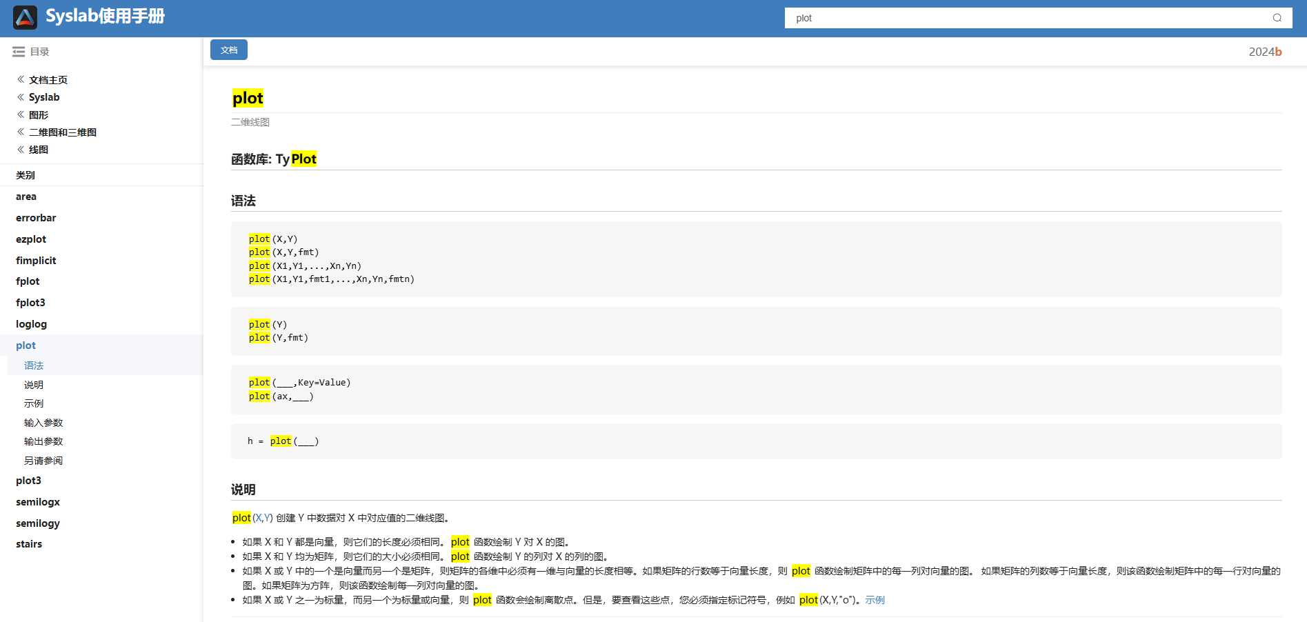Click the h = plot(___) syntax line

coord(283,441)
